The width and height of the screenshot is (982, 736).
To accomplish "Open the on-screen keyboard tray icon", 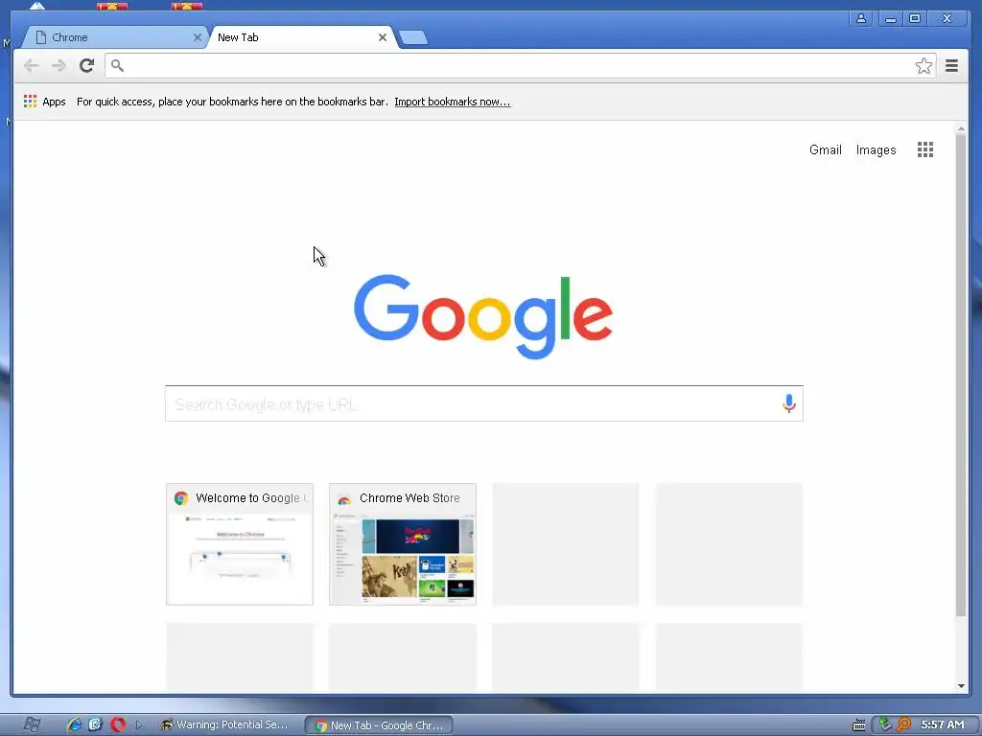I will pyautogui.click(x=858, y=725).
